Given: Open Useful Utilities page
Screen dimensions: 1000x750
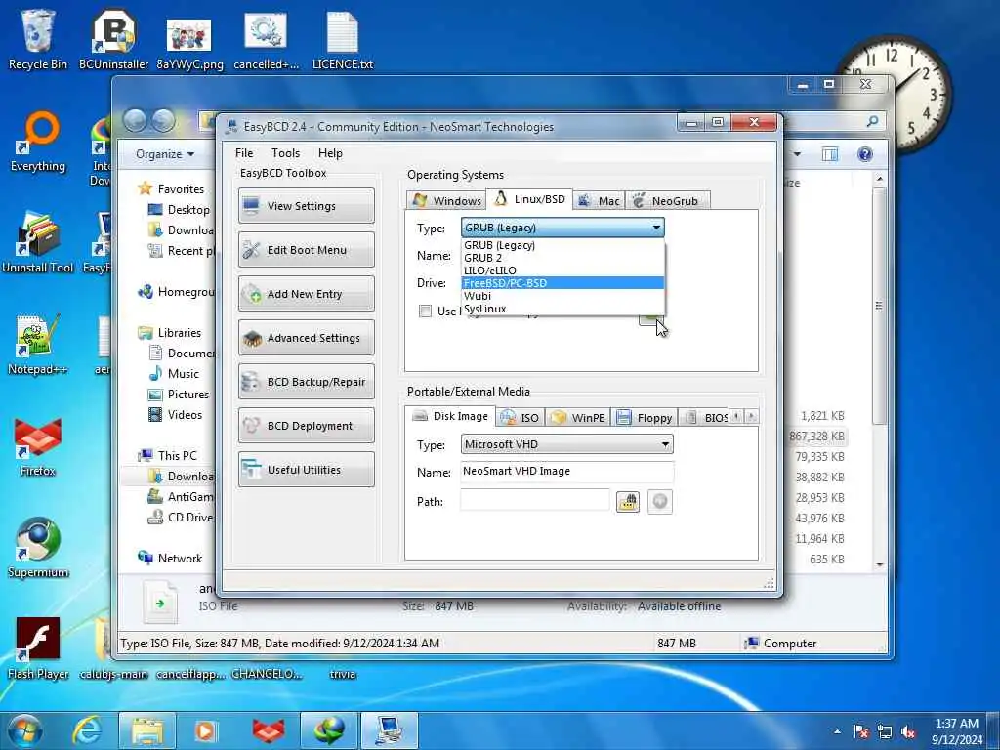Looking at the screenshot, I should tap(306, 470).
